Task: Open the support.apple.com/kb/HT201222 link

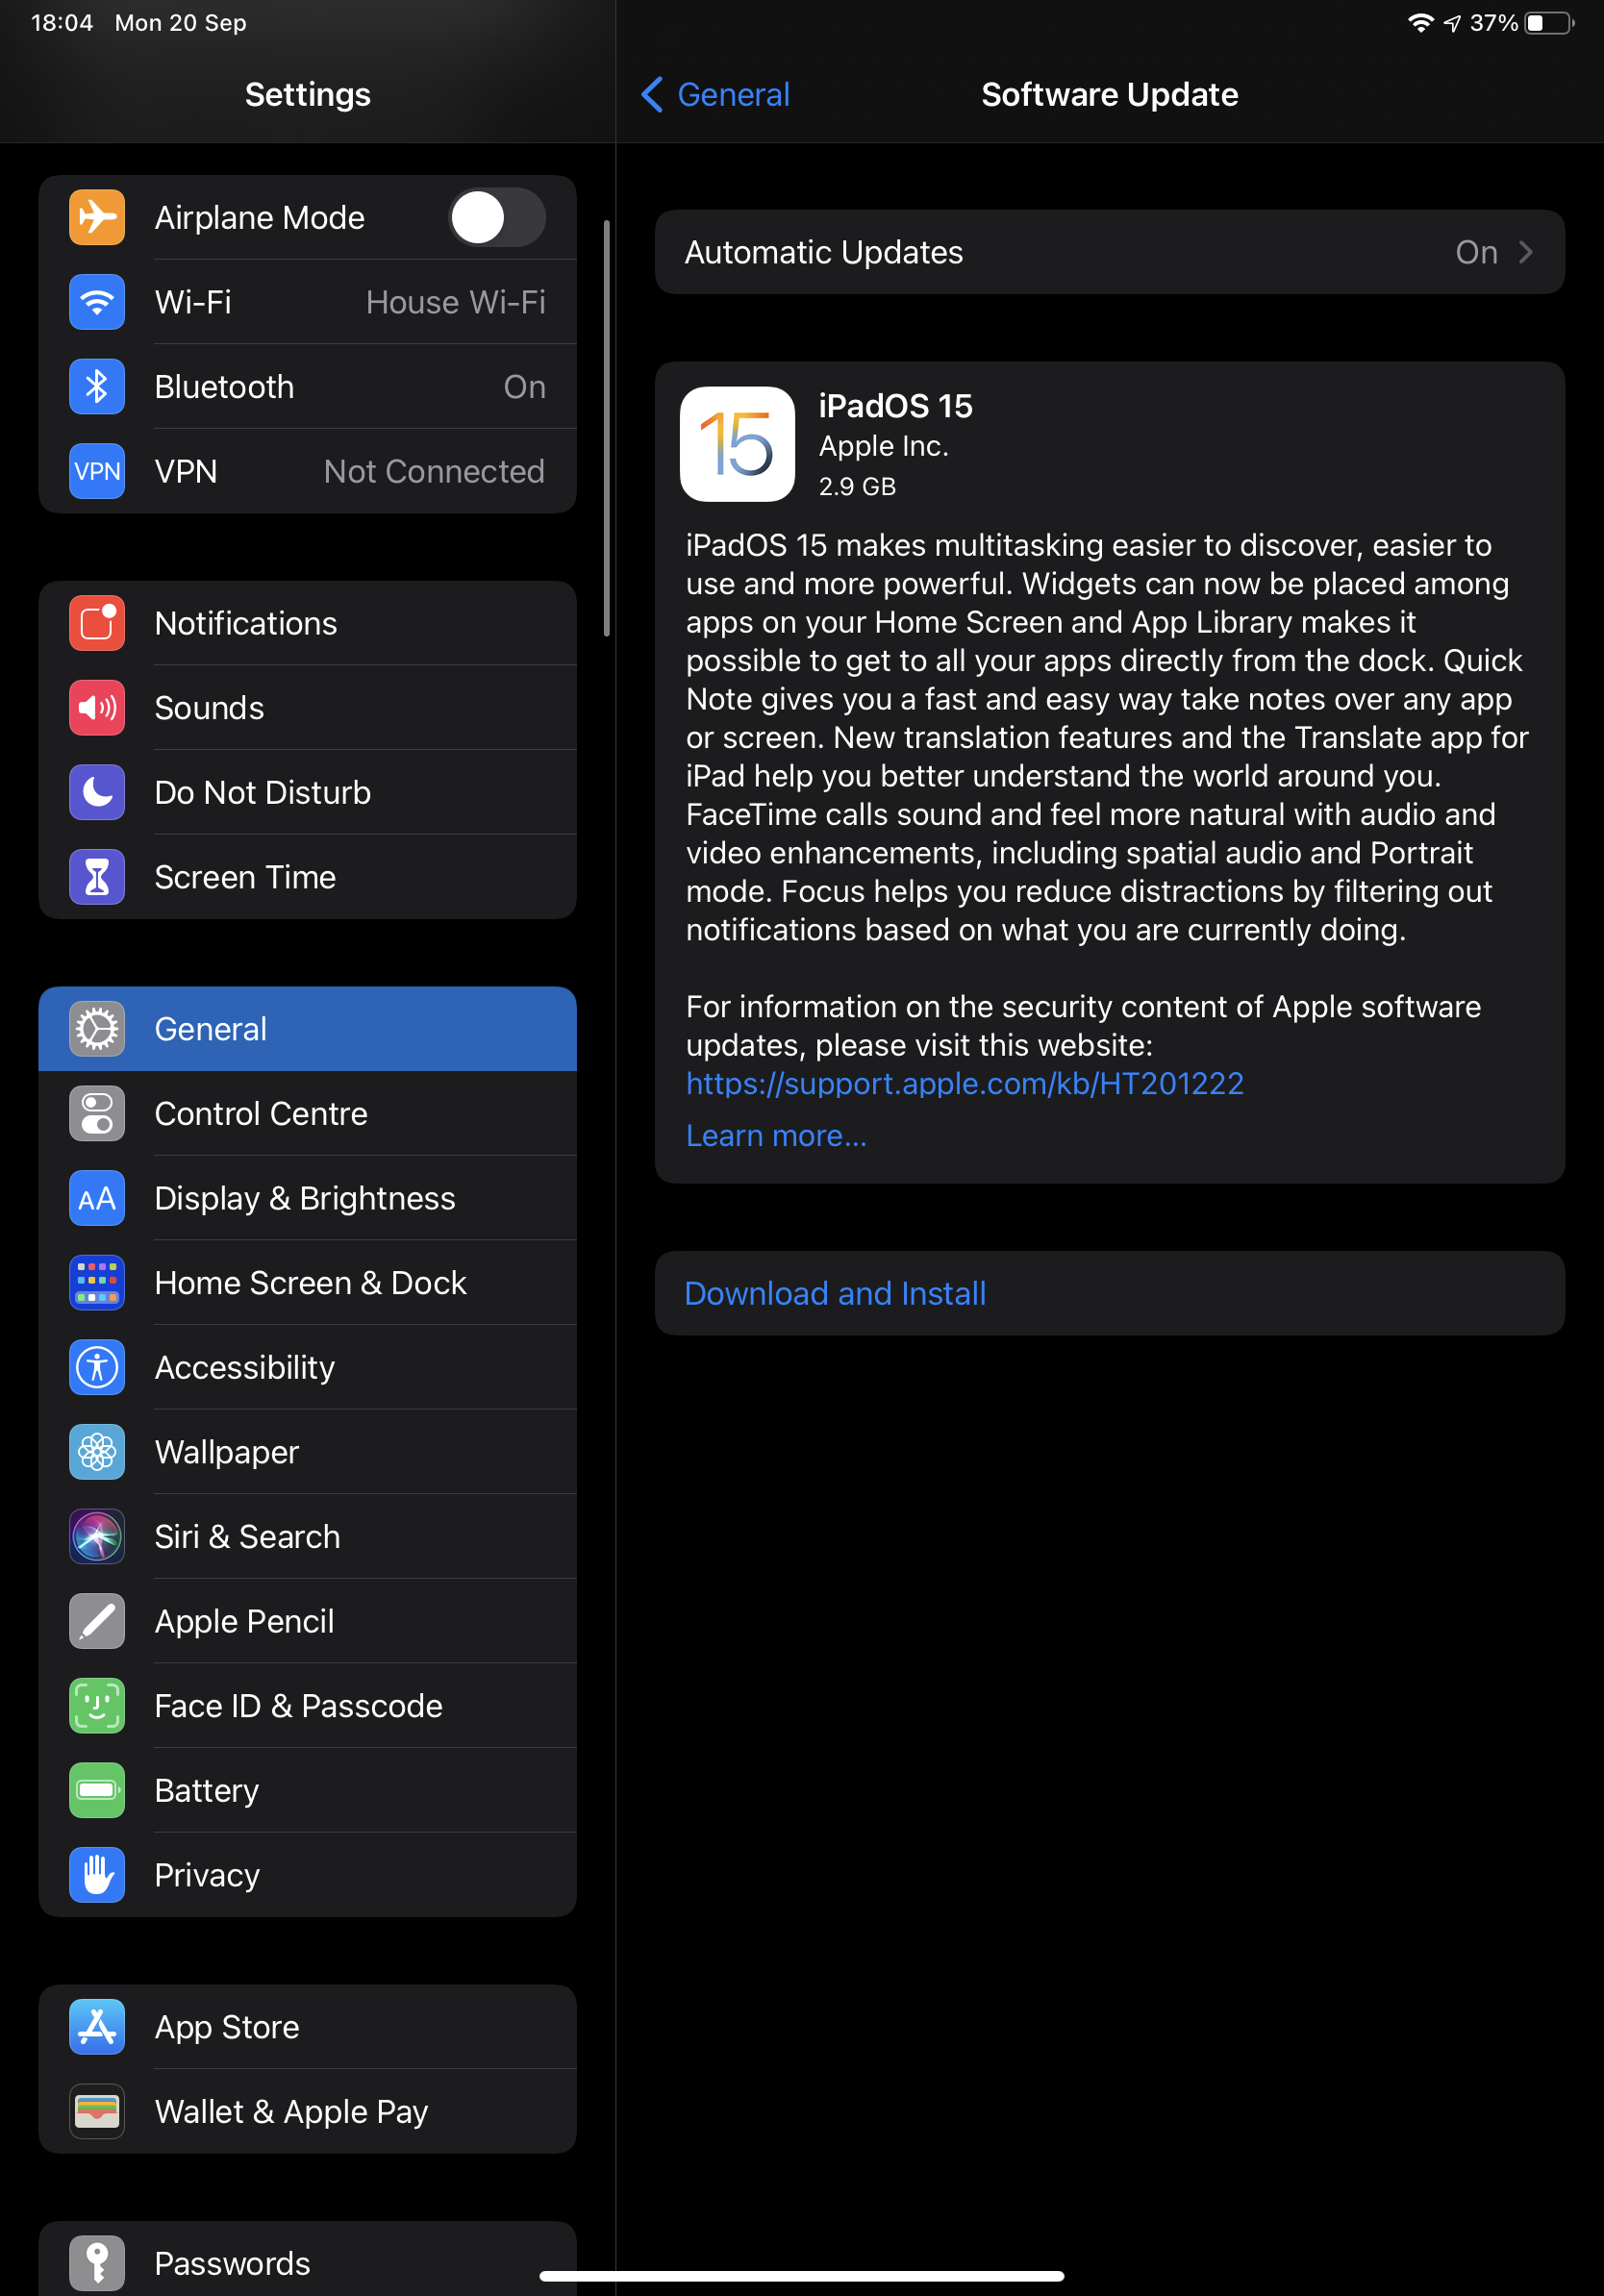Action: click(x=964, y=1083)
